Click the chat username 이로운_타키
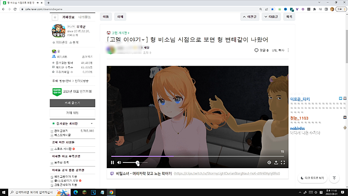The height and width of the screenshot is (196, 348). tap(300, 99)
